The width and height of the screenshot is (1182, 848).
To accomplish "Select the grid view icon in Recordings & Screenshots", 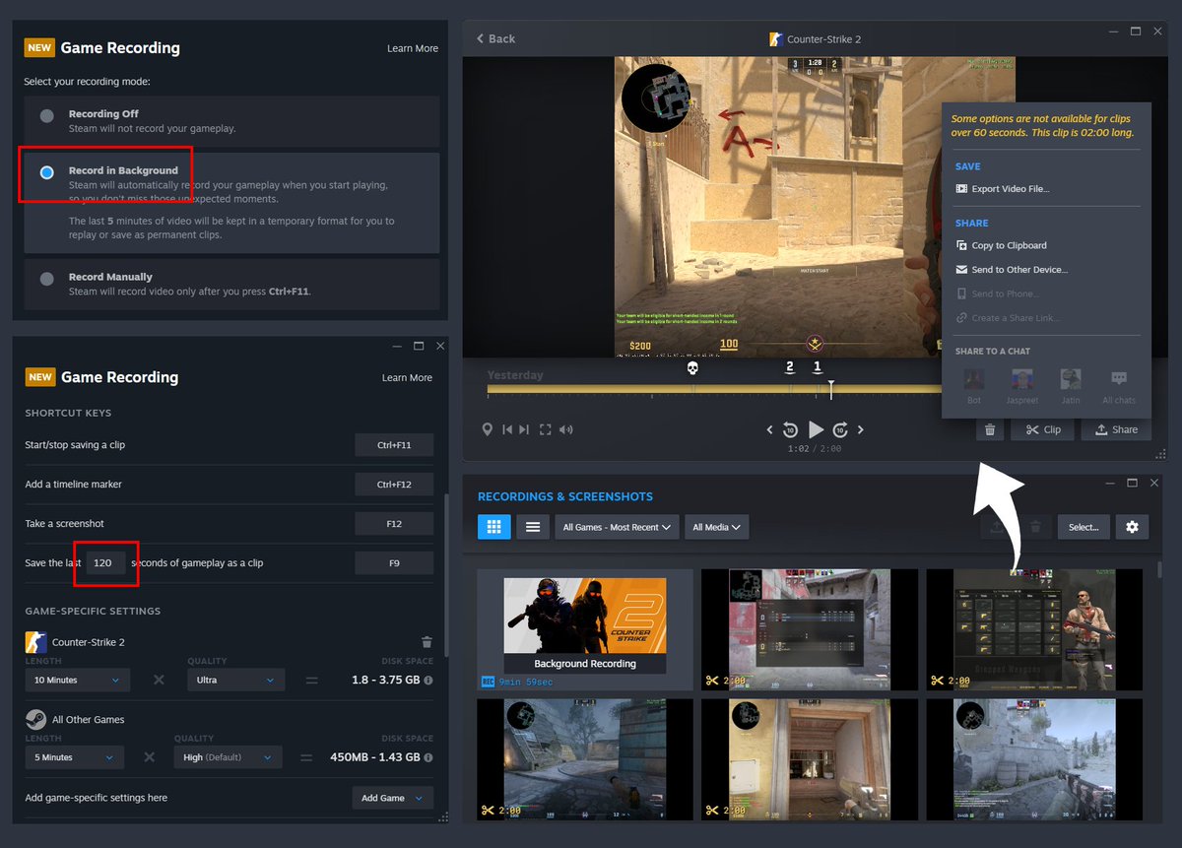I will pos(493,526).
